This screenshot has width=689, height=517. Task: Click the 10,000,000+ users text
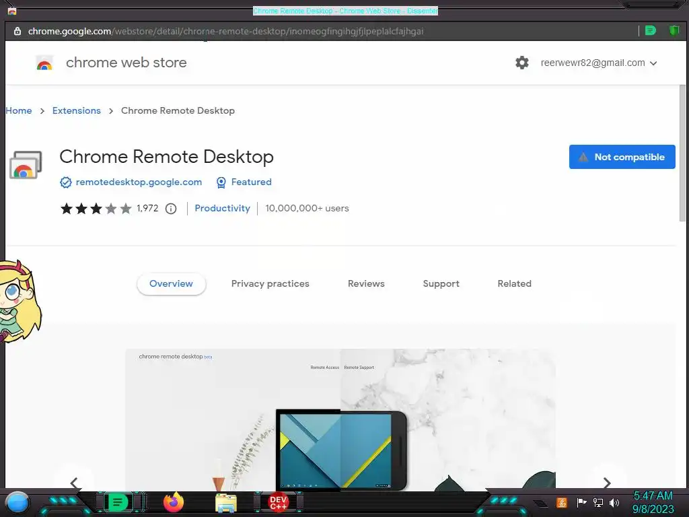click(307, 209)
